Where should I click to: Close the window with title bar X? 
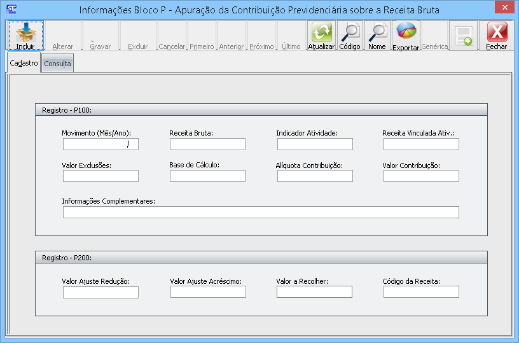504,8
